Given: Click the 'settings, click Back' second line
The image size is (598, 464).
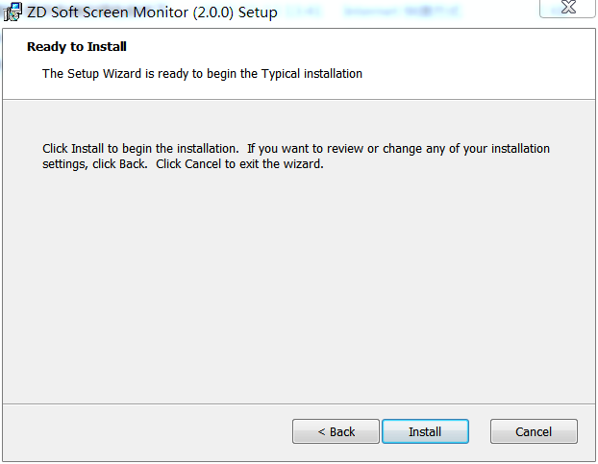Looking at the screenshot, I should tap(183, 164).
